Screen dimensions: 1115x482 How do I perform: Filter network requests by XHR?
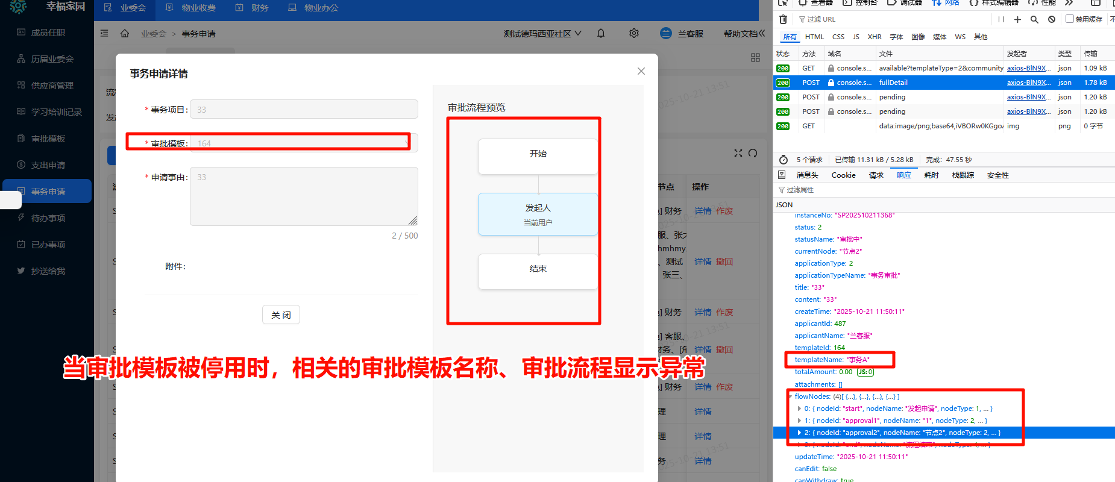click(x=875, y=37)
